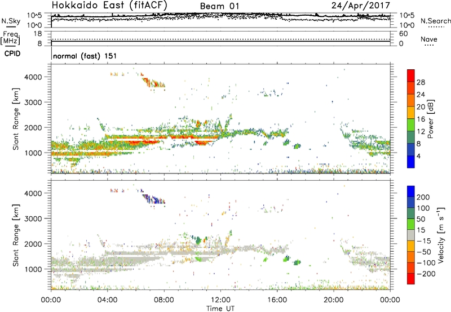Click the '3000' tick in the power panel
This screenshot has width=451, height=312.
(33, 102)
